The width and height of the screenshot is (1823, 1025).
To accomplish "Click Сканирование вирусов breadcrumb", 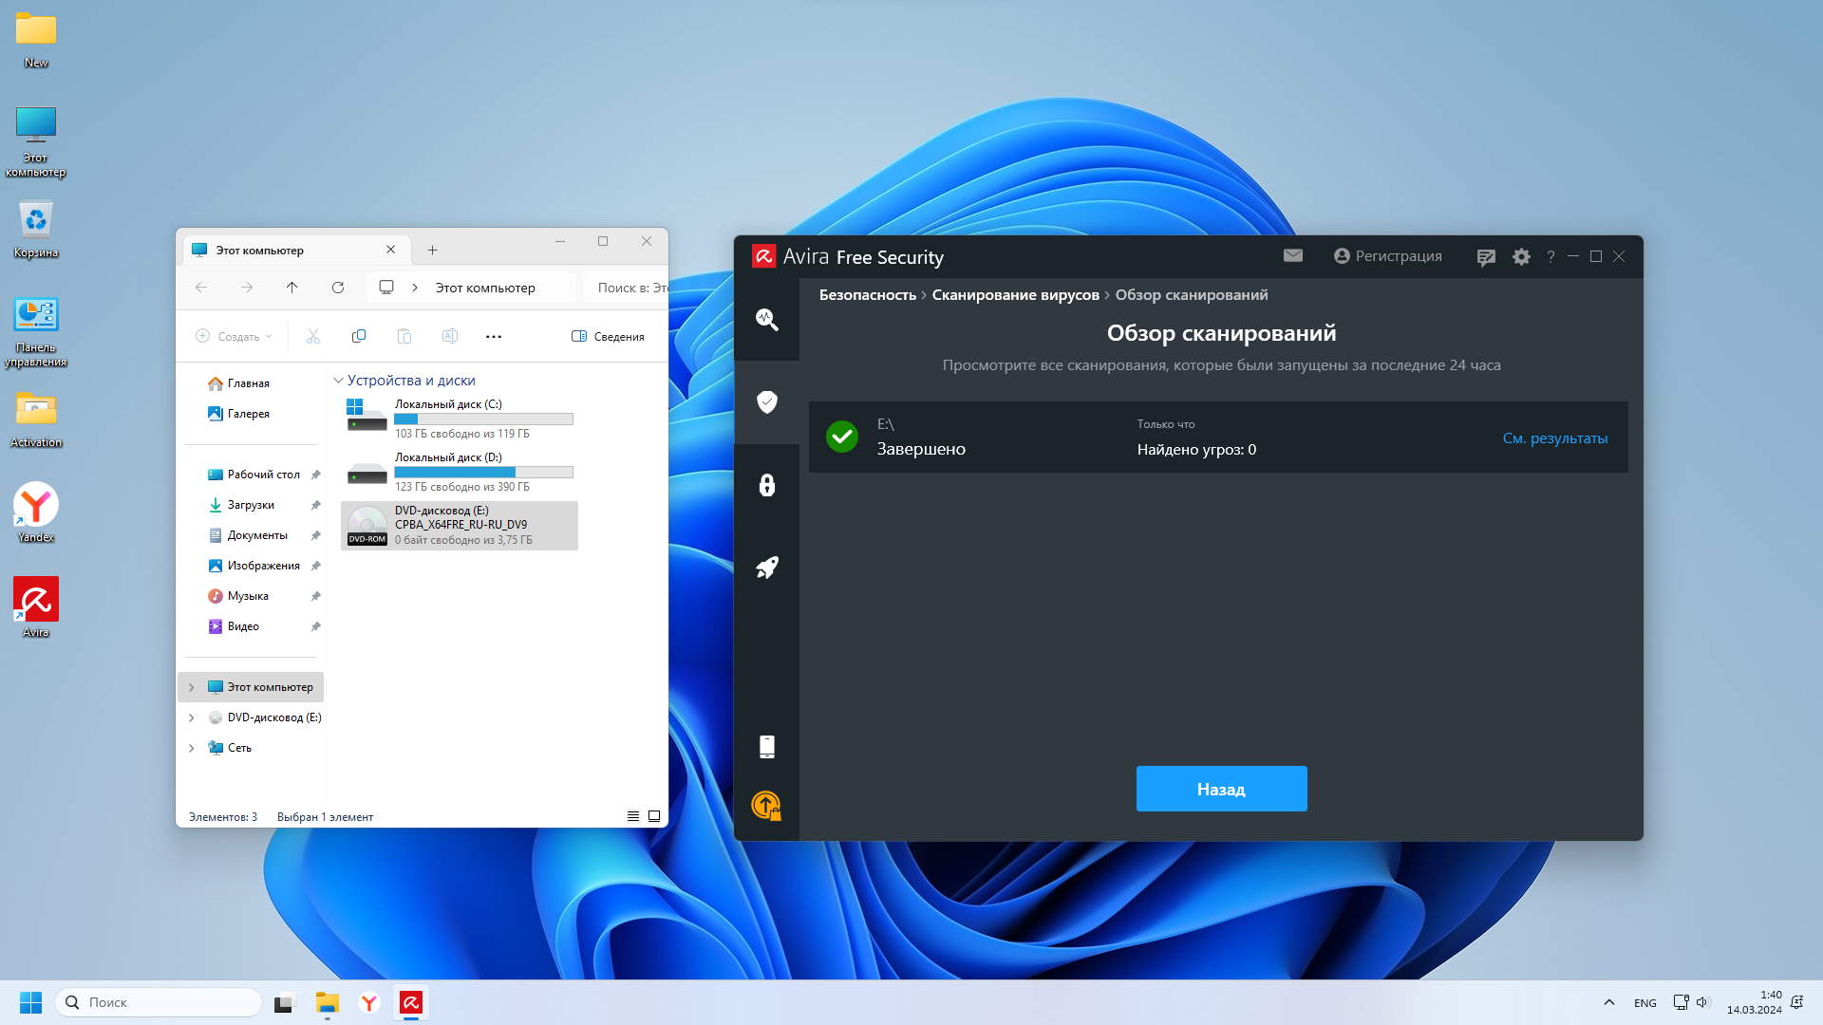I will [1015, 295].
